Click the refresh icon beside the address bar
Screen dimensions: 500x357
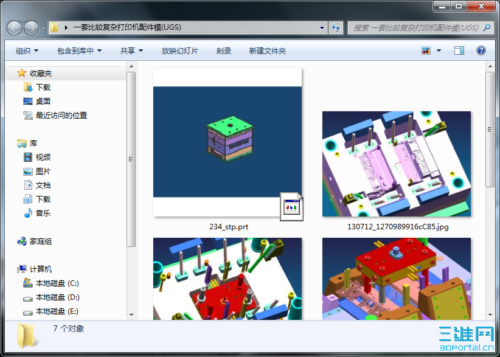click(x=338, y=27)
